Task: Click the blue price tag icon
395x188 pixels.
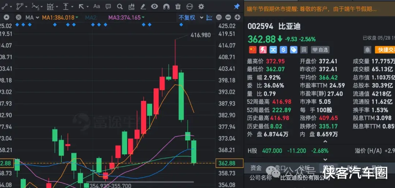Action: (294, 50)
